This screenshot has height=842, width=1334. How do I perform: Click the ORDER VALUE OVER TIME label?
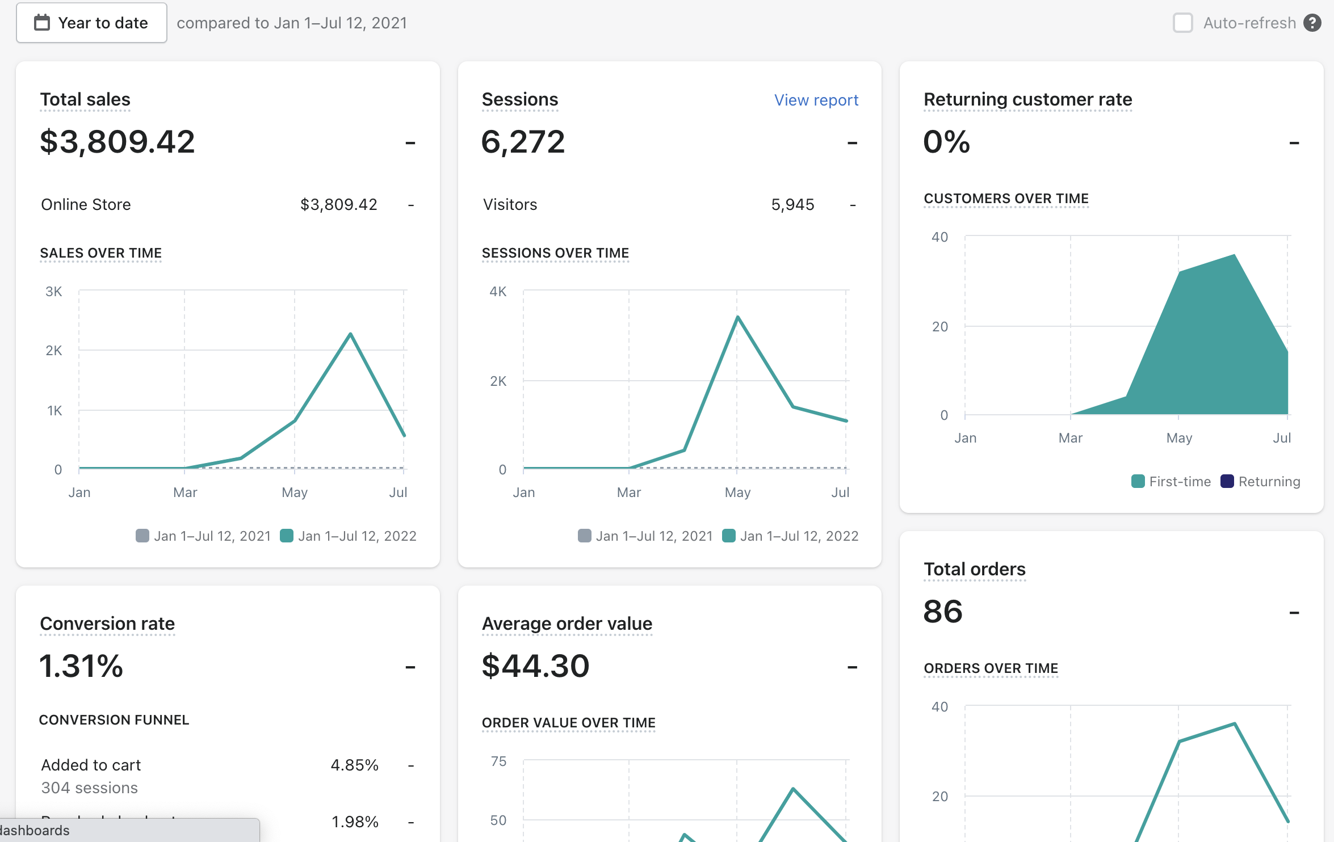pyautogui.click(x=568, y=723)
